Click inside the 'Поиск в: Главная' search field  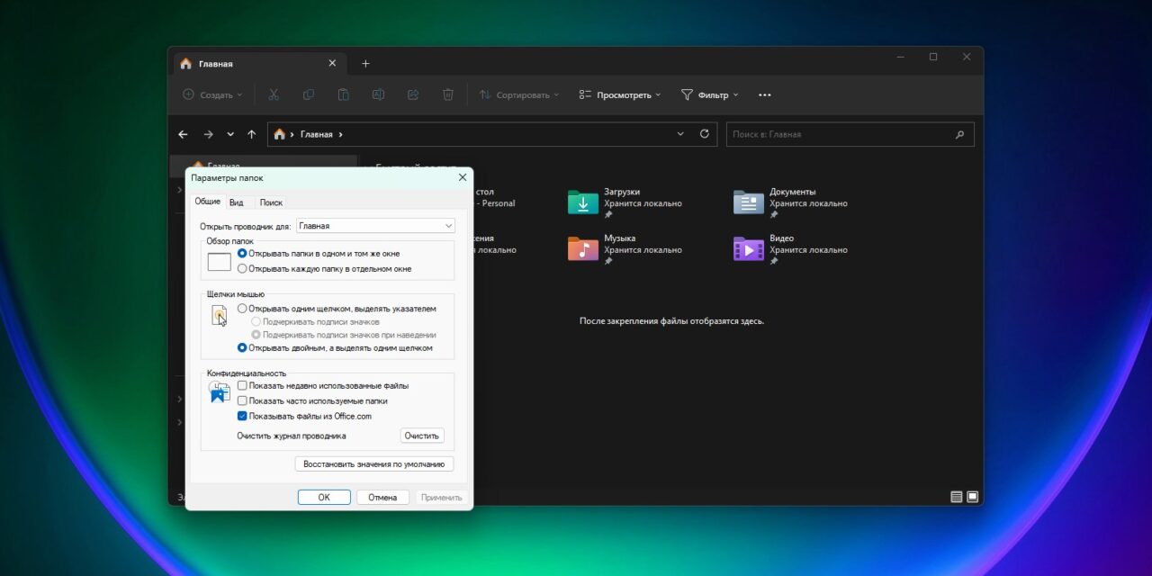pyautogui.click(x=837, y=133)
